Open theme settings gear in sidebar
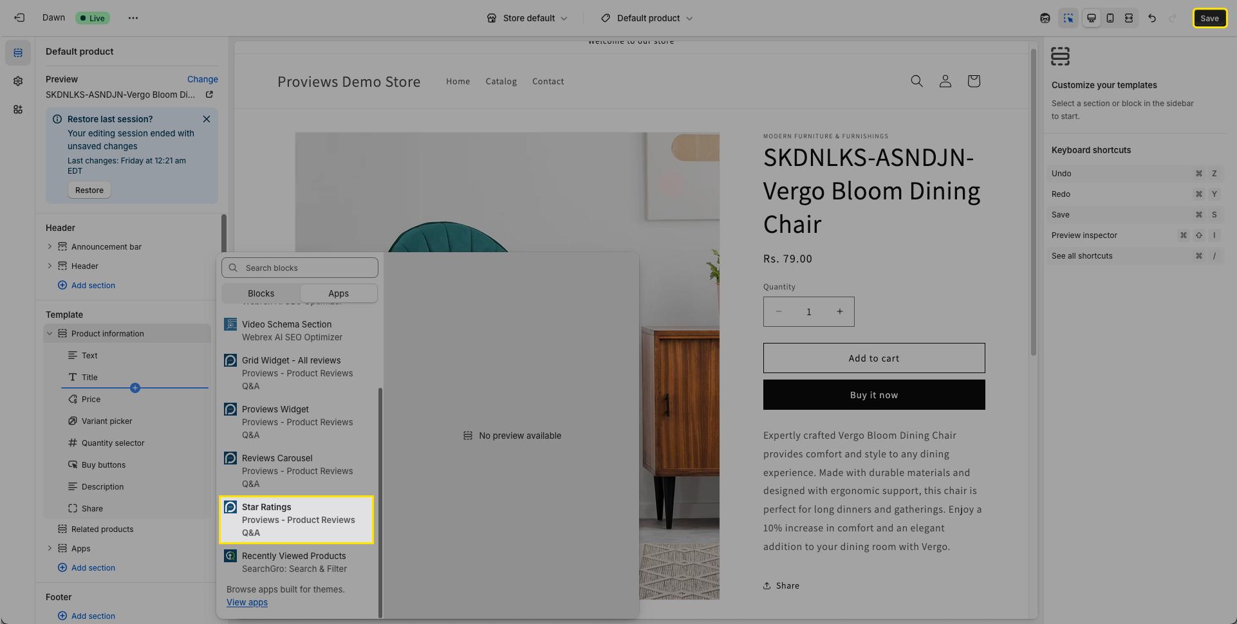Viewport: 1237px width, 624px height. point(18,81)
